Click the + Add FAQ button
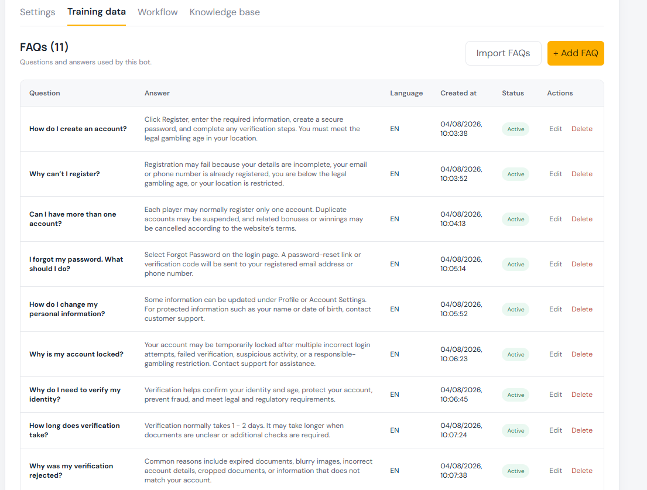This screenshot has width=647, height=490. coord(576,53)
